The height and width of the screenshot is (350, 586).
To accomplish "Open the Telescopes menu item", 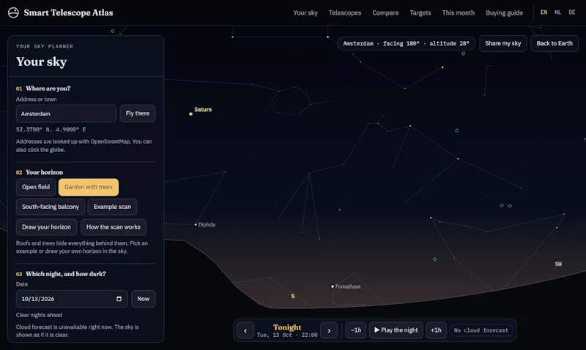I will (x=345, y=12).
